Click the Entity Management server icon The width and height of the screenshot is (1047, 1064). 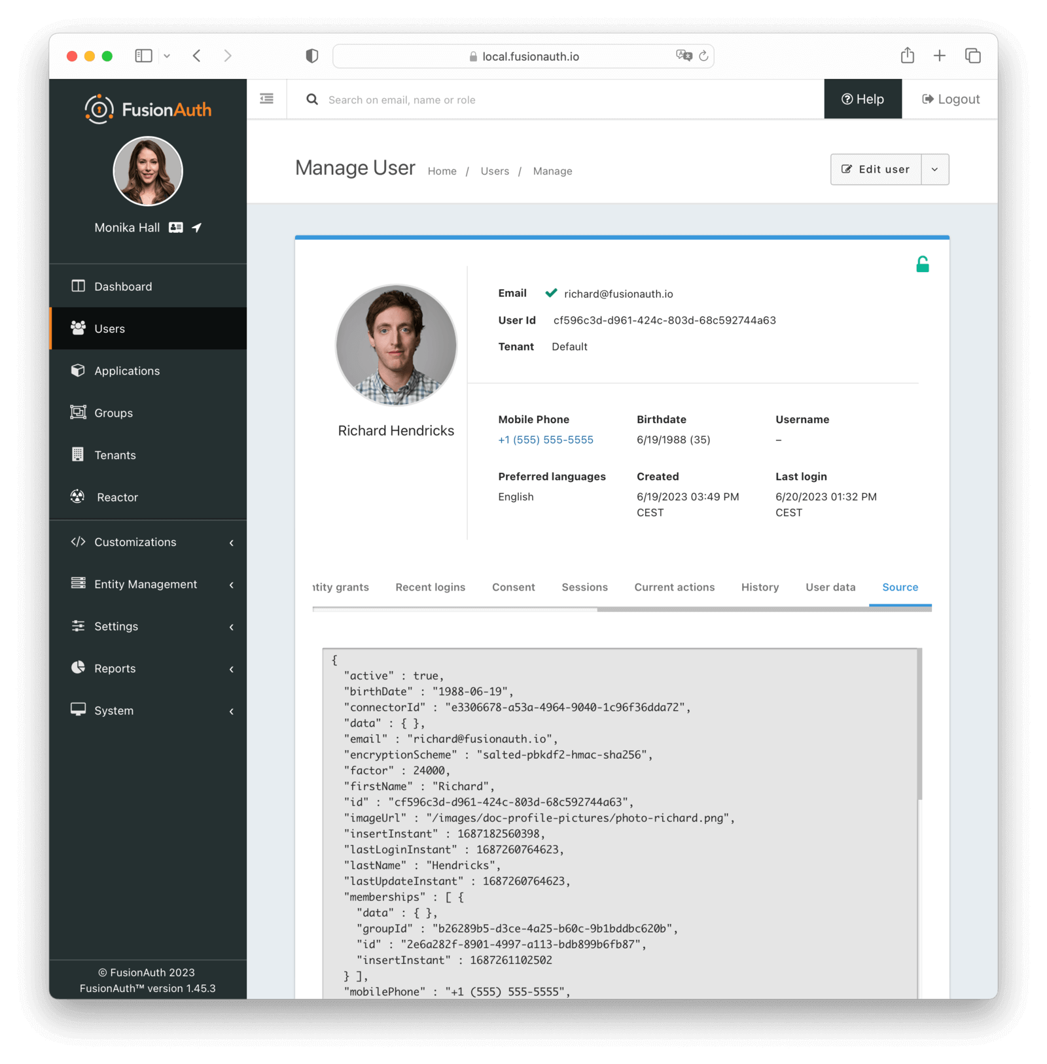78,583
